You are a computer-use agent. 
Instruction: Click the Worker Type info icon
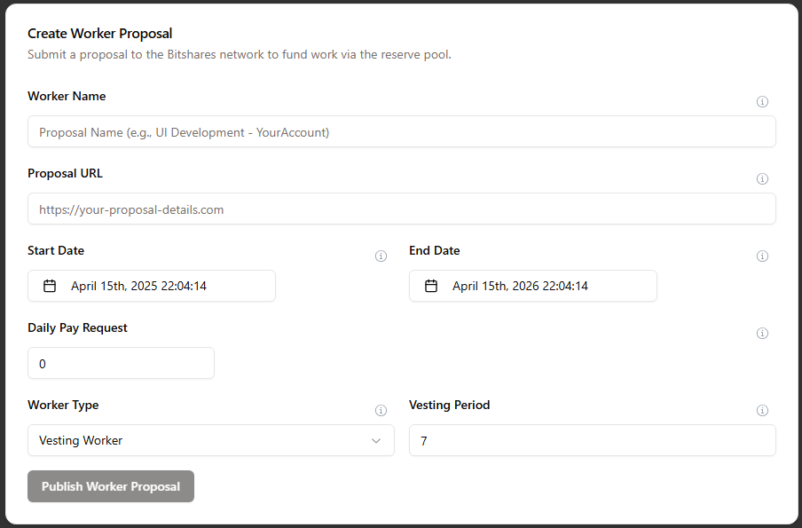(x=381, y=410)
